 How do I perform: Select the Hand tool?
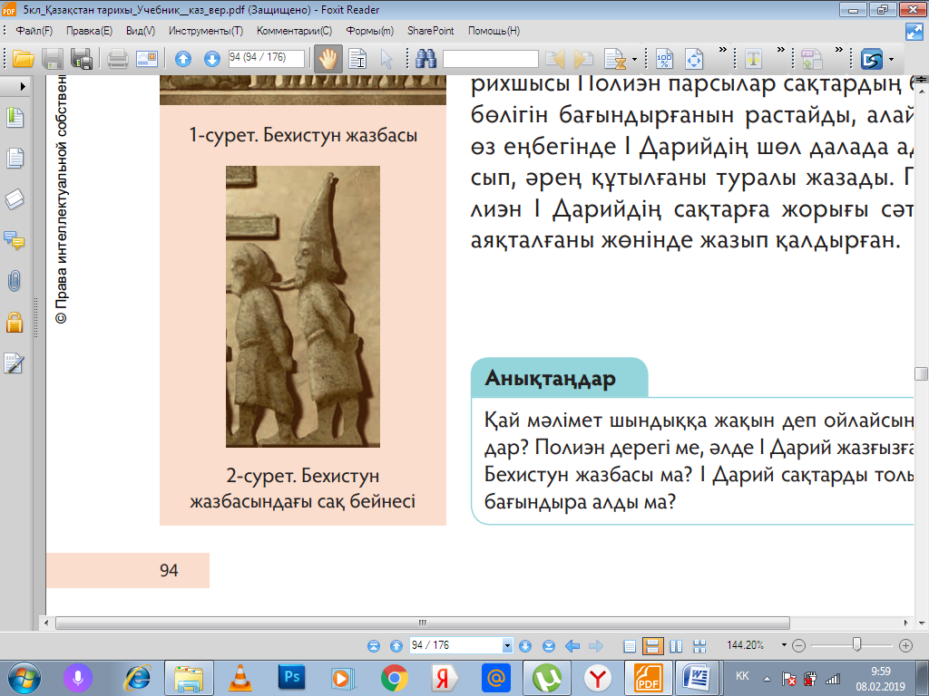tap(328, 59)
